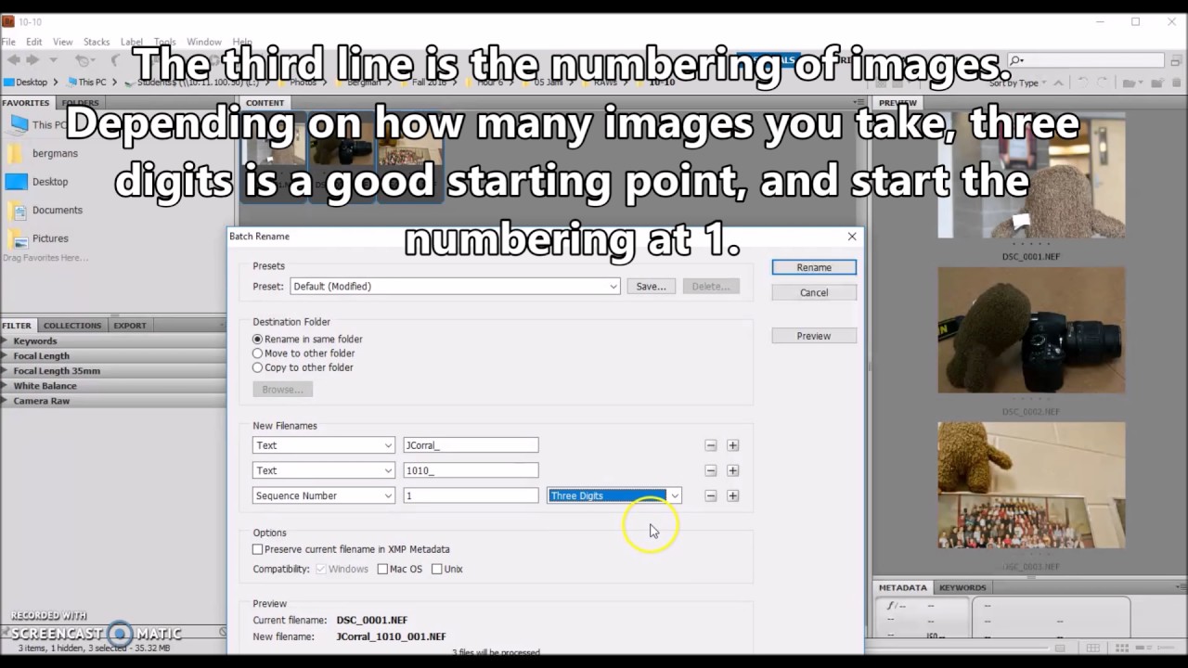Screen dimensions: 1188x668
Task: Select Move to other folder option
Action: tap(303, 353)
